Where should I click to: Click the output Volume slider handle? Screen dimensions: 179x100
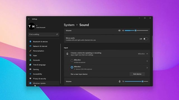tap(135, 31)
